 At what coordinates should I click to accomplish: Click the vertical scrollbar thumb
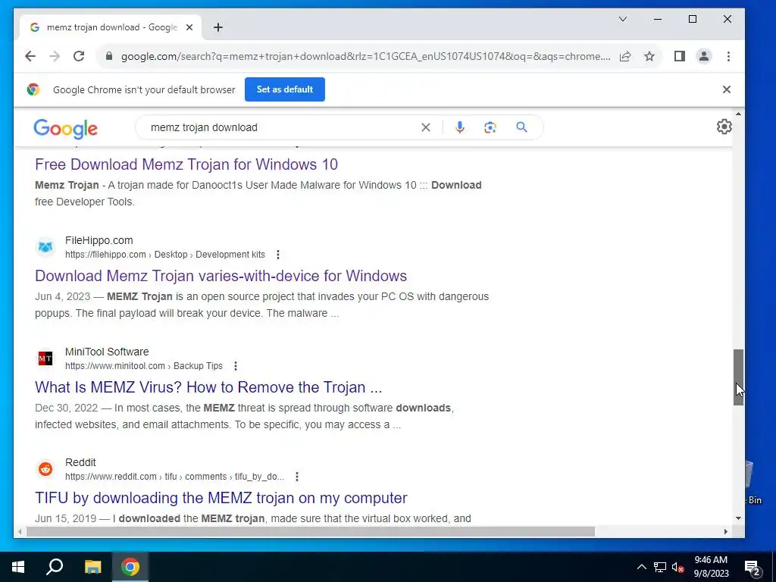click(x=738, y=377)
